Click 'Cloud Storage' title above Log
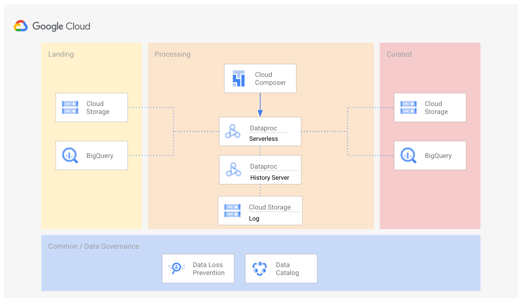 [270, 207]
